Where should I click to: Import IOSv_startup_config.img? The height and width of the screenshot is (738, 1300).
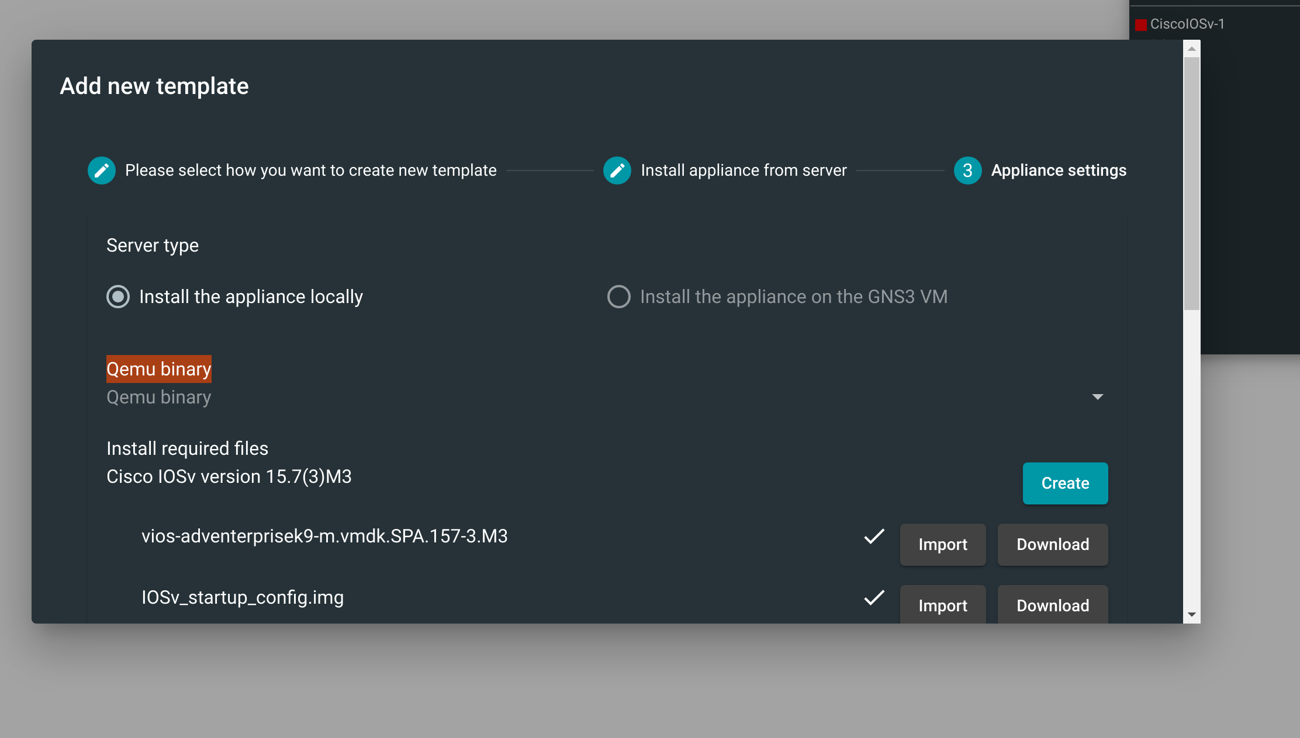(x=943, y=605)
